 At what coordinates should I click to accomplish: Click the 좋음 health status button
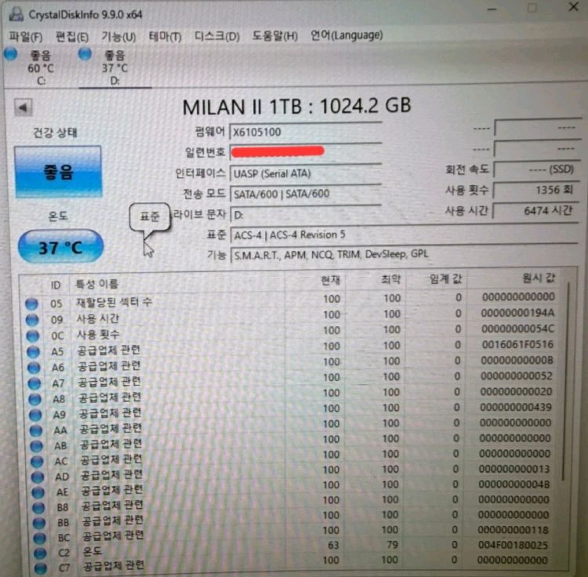click(x=58, y=172)
